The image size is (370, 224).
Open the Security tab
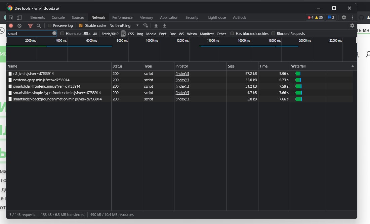coord(192,17)
